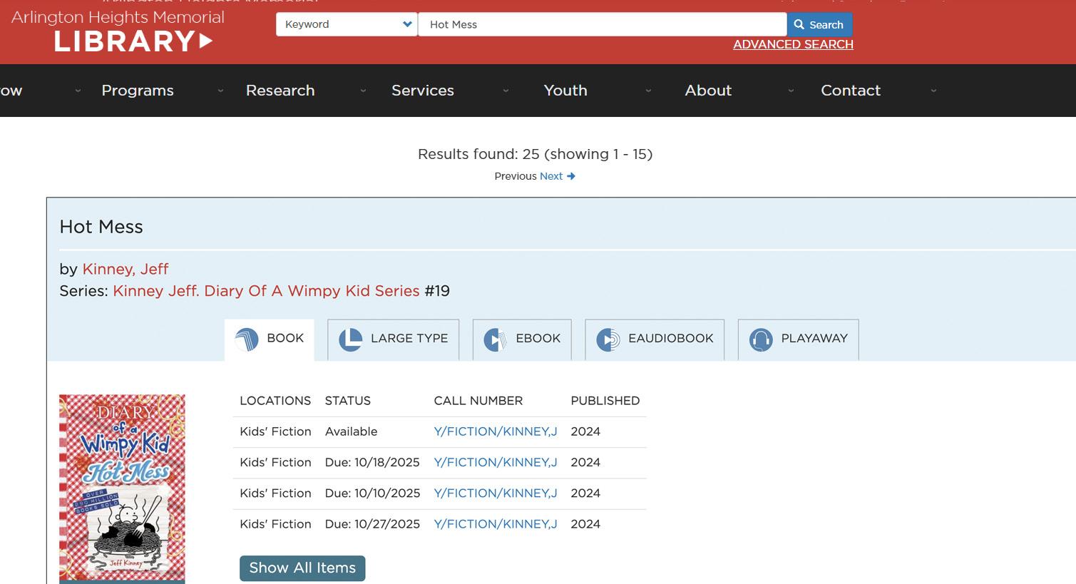Open the Contact menu
This screenshot has width=1076, height=584.
851,91
